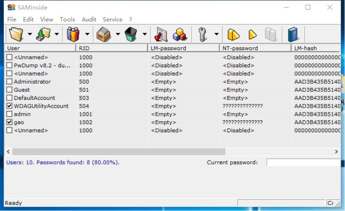Viewport: 345px width, 211px height.
Task: Sort by the NT-password column header
Action: [255, 48]
